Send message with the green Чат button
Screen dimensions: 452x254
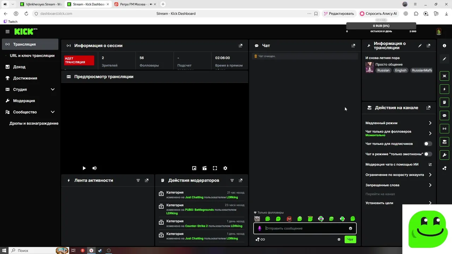click(350, 240)
